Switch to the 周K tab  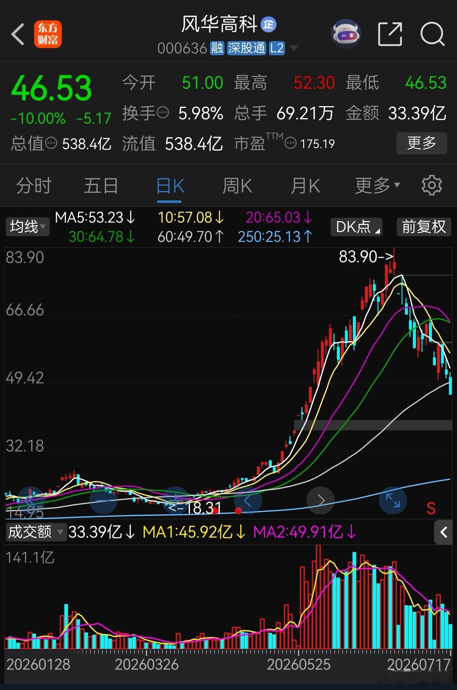tap(237, 186)
